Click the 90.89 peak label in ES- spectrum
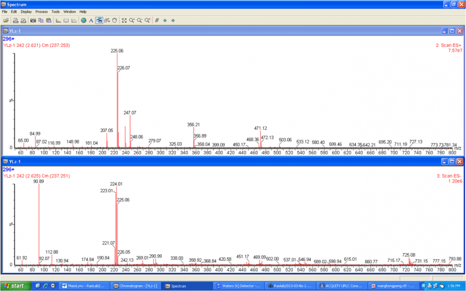The height and width of the screenshot is (291, 466). pyautogui.click(x=38, y=181)
